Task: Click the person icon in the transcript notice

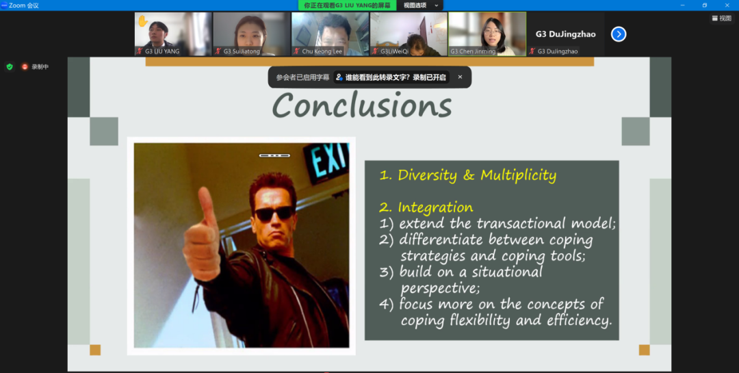Action: 339,77
